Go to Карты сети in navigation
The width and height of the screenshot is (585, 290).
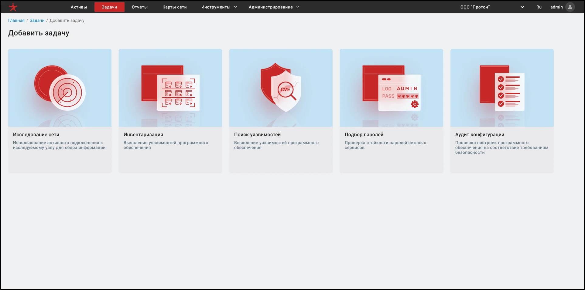click(175, 7)
